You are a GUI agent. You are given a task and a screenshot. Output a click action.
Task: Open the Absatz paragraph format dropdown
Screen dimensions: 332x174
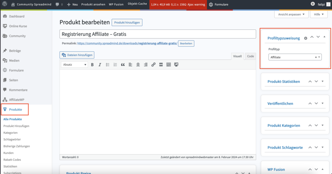coord(75,65)
